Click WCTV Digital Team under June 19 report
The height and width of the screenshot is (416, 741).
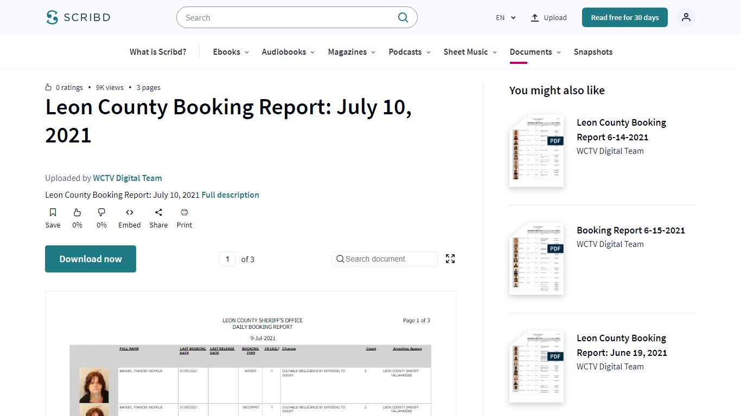610,367
